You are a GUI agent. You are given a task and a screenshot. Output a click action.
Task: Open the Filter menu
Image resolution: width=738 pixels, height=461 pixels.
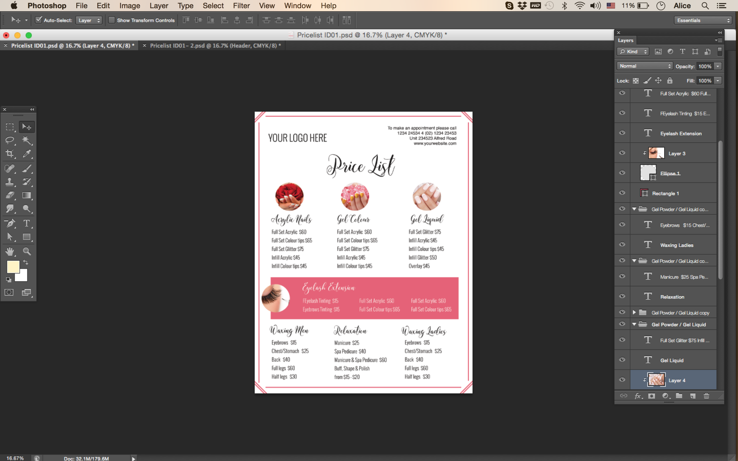coord(241,5)
